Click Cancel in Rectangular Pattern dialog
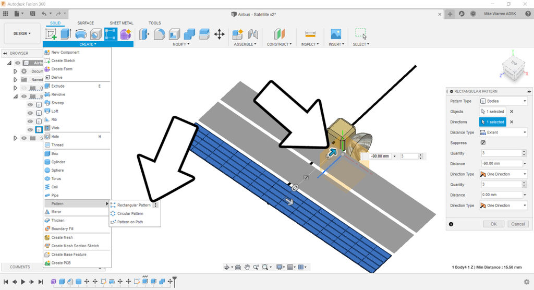Viewport: 534px width, 290px height. (x=518, y=224)
